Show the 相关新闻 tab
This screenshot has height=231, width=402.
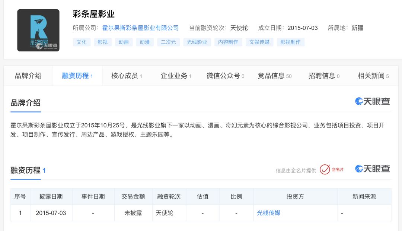tap(373, 76)
